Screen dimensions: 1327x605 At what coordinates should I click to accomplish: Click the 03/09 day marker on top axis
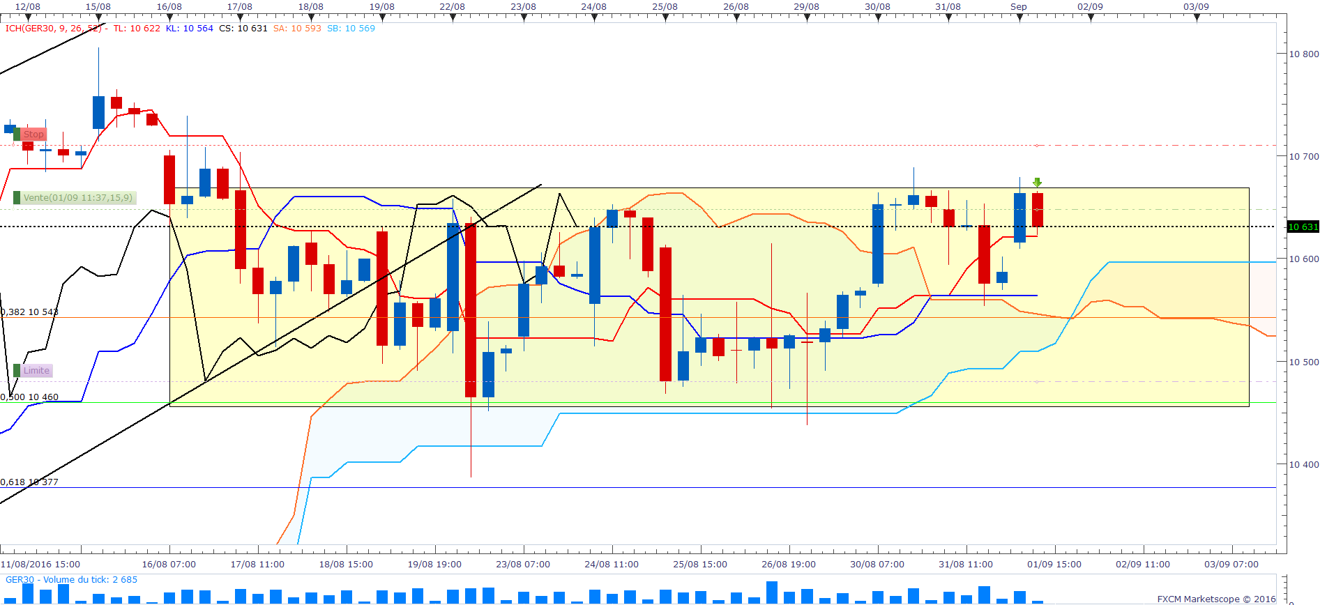[x=1197, y=7]
